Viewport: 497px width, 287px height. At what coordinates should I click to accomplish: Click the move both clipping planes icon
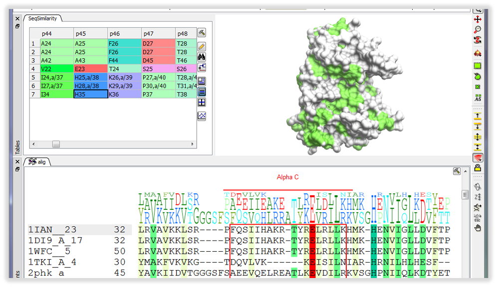pos(478,137)
